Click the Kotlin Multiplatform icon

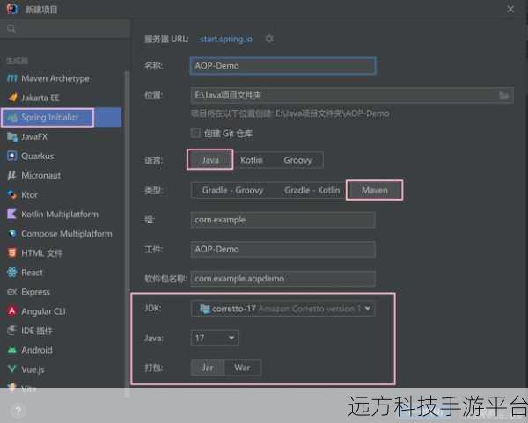pyautogui.click(x=11, y=214)
